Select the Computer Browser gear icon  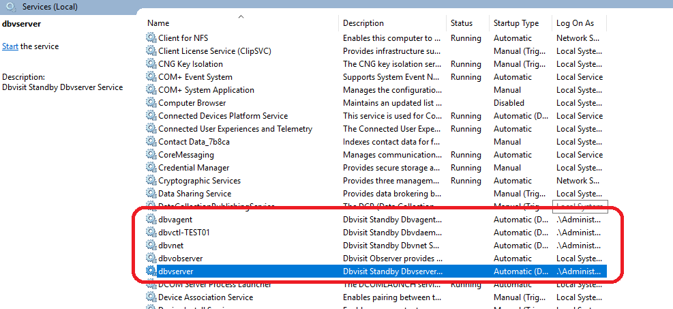(151, 102)
